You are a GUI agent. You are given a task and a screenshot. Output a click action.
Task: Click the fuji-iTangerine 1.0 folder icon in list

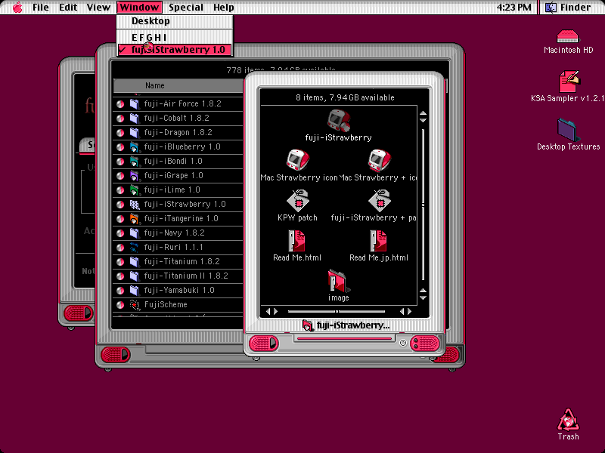(x=135, y=218)
